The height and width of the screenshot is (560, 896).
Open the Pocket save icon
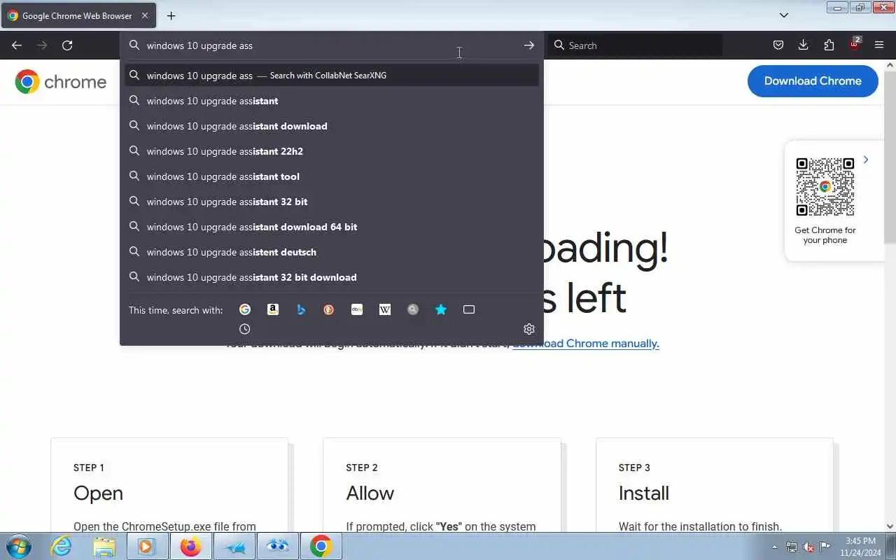pos(778,45)
